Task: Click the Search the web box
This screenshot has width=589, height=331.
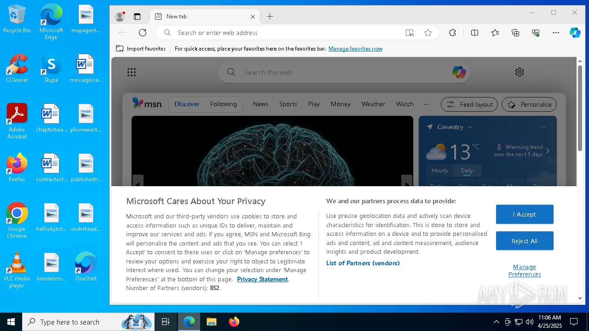Action: click(343, 72)
